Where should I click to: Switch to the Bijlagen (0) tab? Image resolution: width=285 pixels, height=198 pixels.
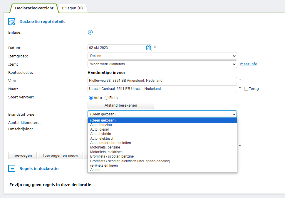pos(72,8)
